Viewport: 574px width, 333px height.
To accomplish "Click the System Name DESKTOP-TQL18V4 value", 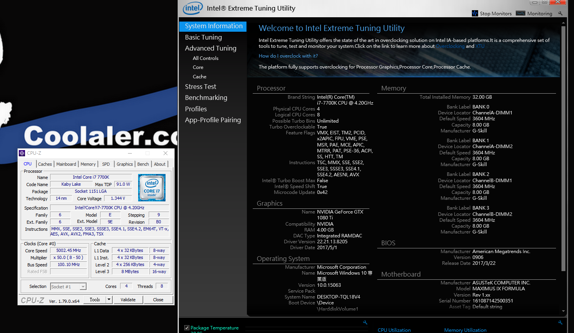I will [x=338, y=297].
